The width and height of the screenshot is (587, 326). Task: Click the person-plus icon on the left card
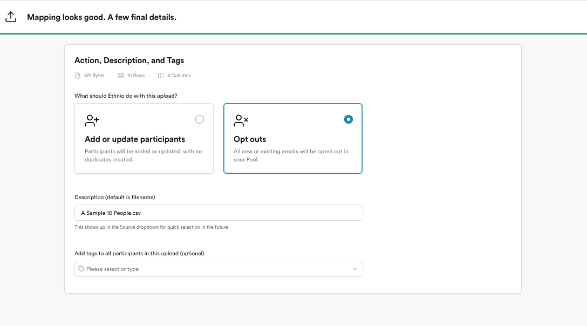pyautogui.click(x=91, y=120)
